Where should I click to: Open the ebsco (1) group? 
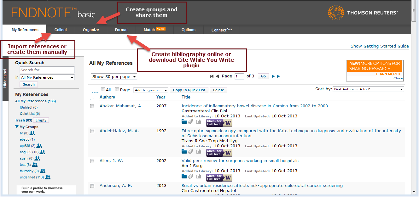point(27,139)
